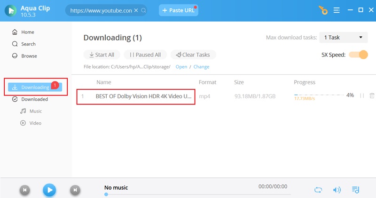
Task: Click the download progress bar
Action: point(319,95)
